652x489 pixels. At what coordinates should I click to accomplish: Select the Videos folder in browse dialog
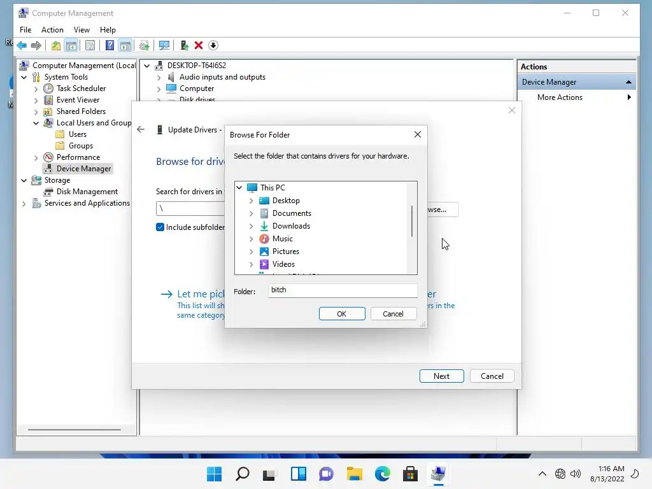(283, 264)
